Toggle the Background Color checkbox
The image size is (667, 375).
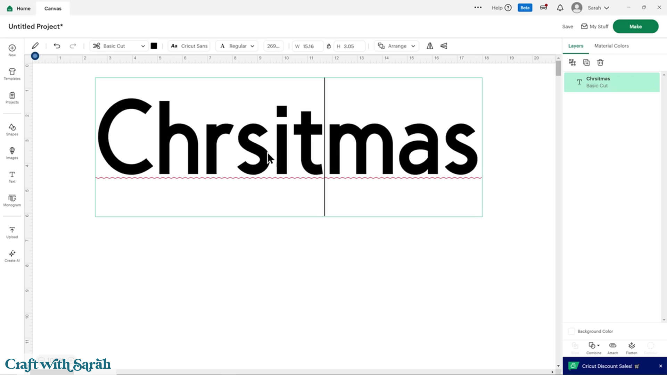pos(571,331)
